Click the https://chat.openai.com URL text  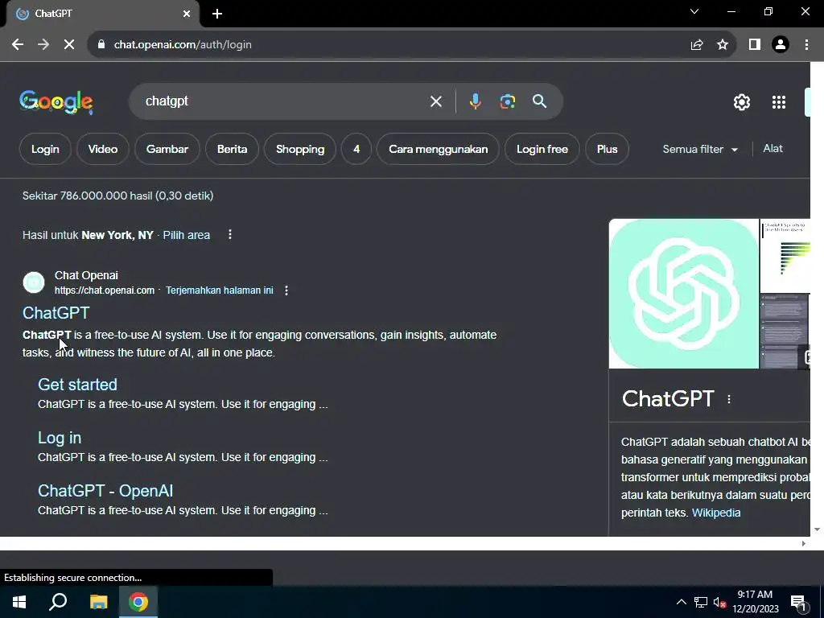105,290
